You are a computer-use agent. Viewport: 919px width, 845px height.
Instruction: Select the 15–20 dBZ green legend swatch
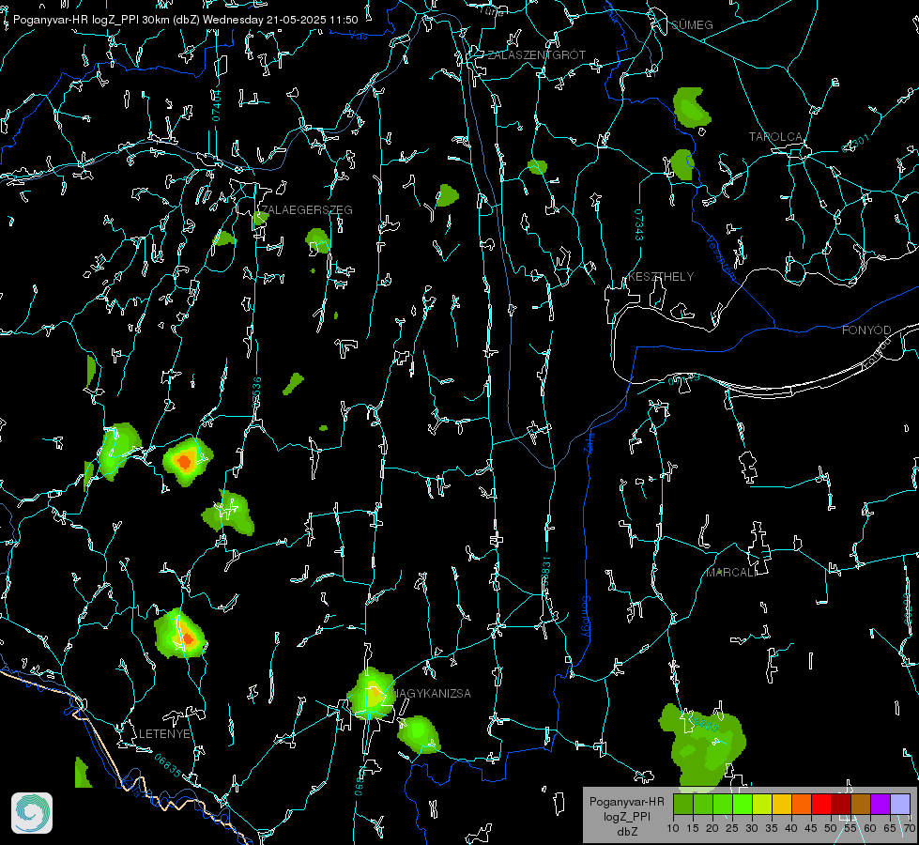coord(703,804)
